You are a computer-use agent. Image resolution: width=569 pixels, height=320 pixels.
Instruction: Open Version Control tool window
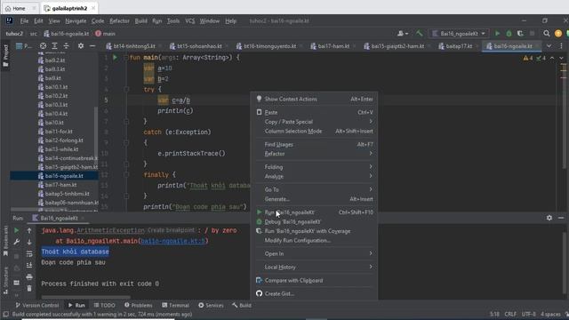coord(37,305)
